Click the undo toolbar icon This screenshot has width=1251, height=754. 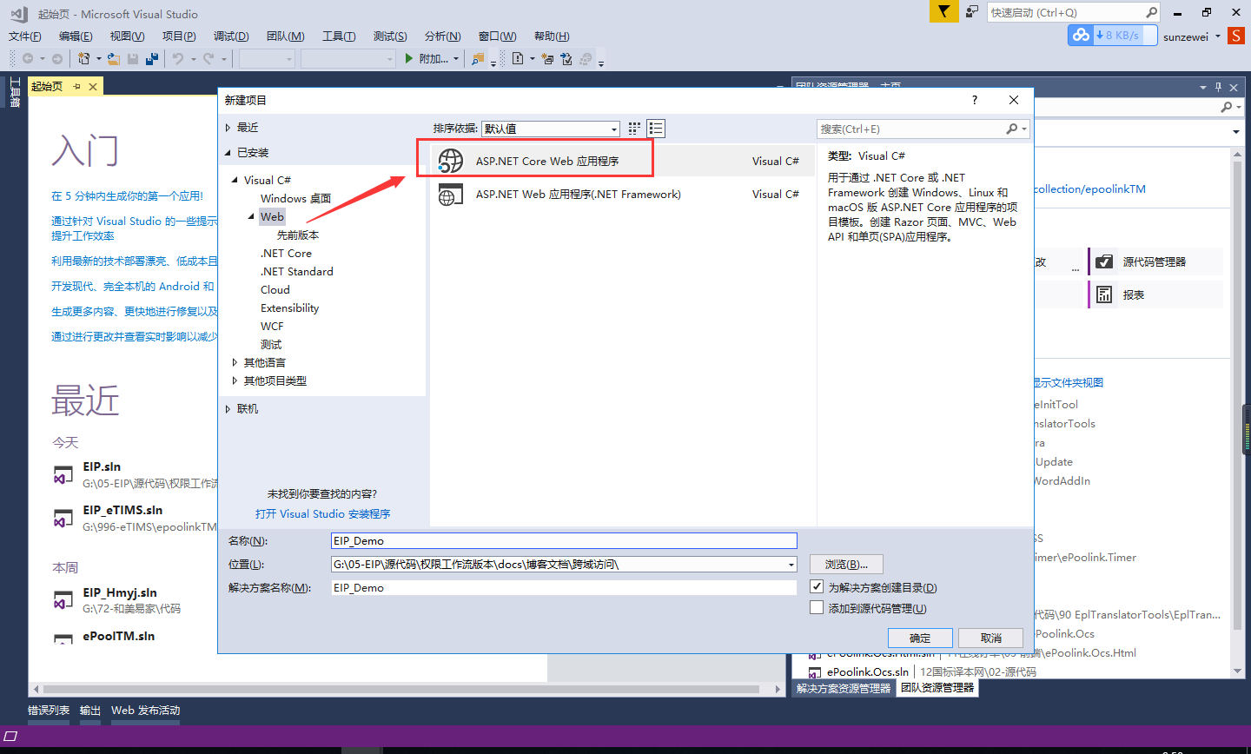177,59
